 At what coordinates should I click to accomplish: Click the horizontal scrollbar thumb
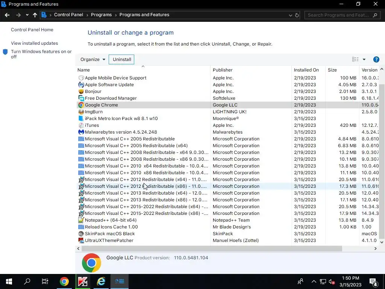click(x=212, y=249)
